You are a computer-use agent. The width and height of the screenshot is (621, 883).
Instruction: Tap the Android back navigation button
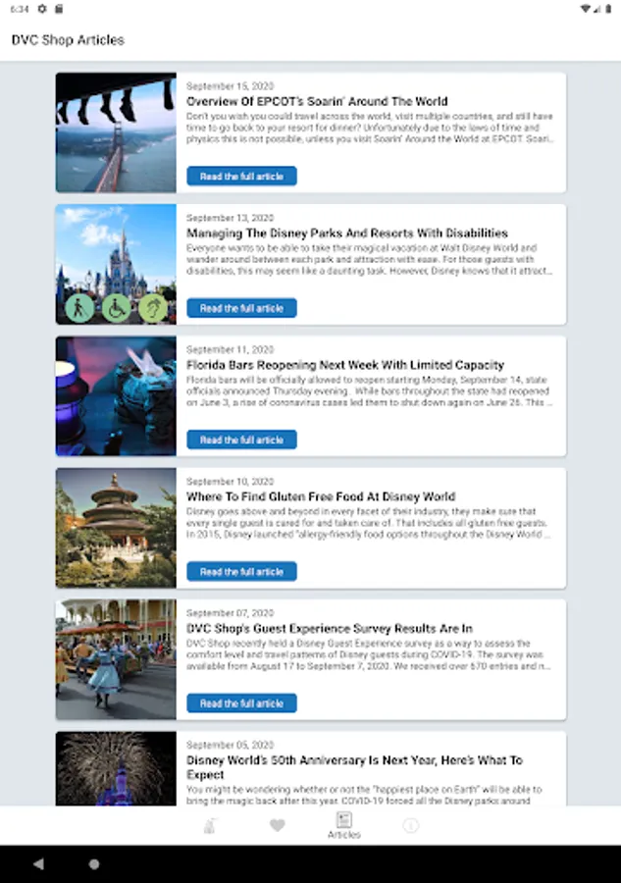(38, 863)
